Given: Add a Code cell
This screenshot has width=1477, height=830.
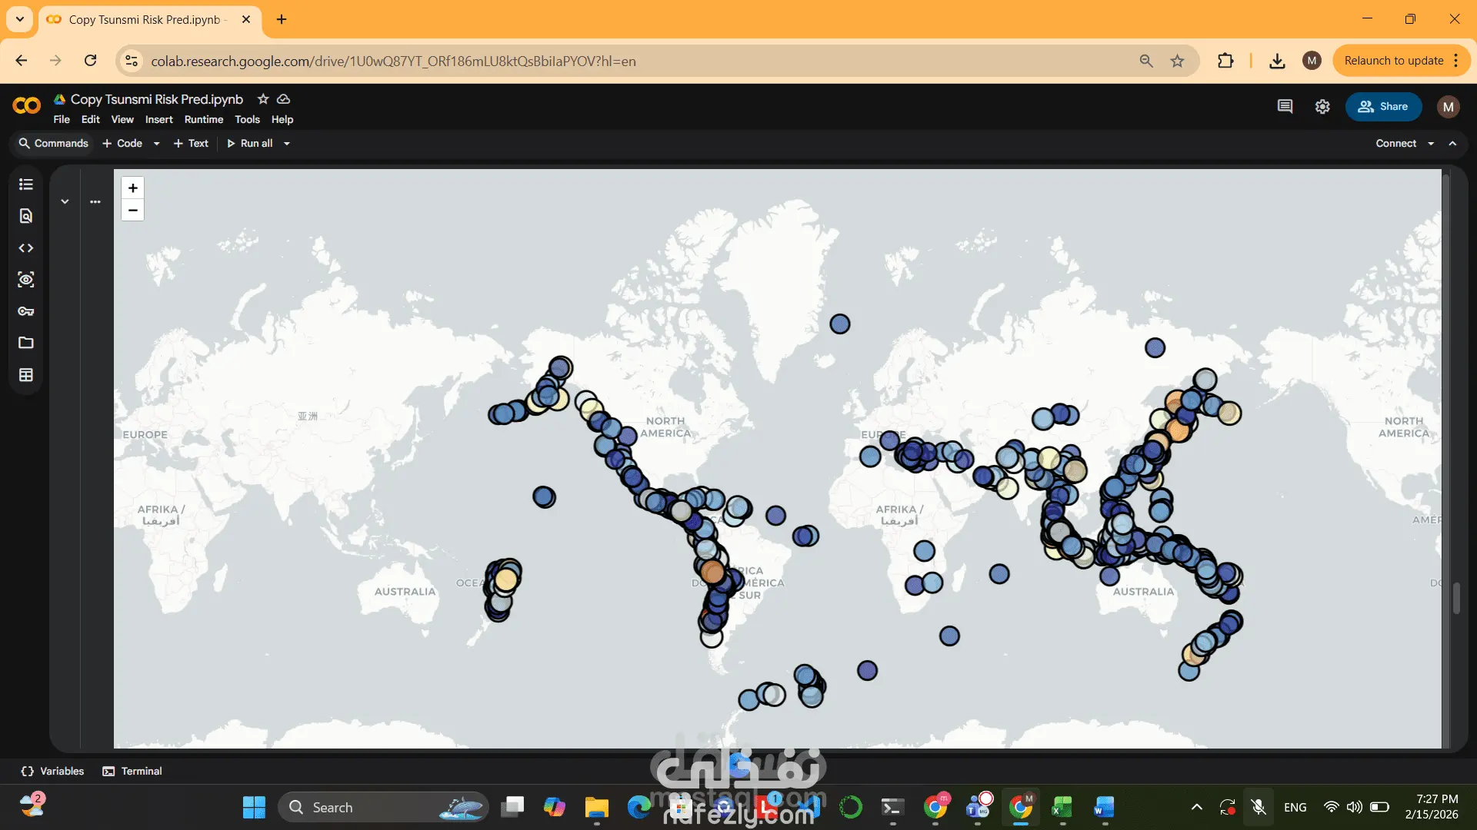Looking at the screenshot, I should pyautogui.click(x=122, y=144).
